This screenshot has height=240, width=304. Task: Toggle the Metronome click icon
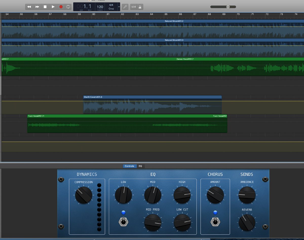pos(140,7)
